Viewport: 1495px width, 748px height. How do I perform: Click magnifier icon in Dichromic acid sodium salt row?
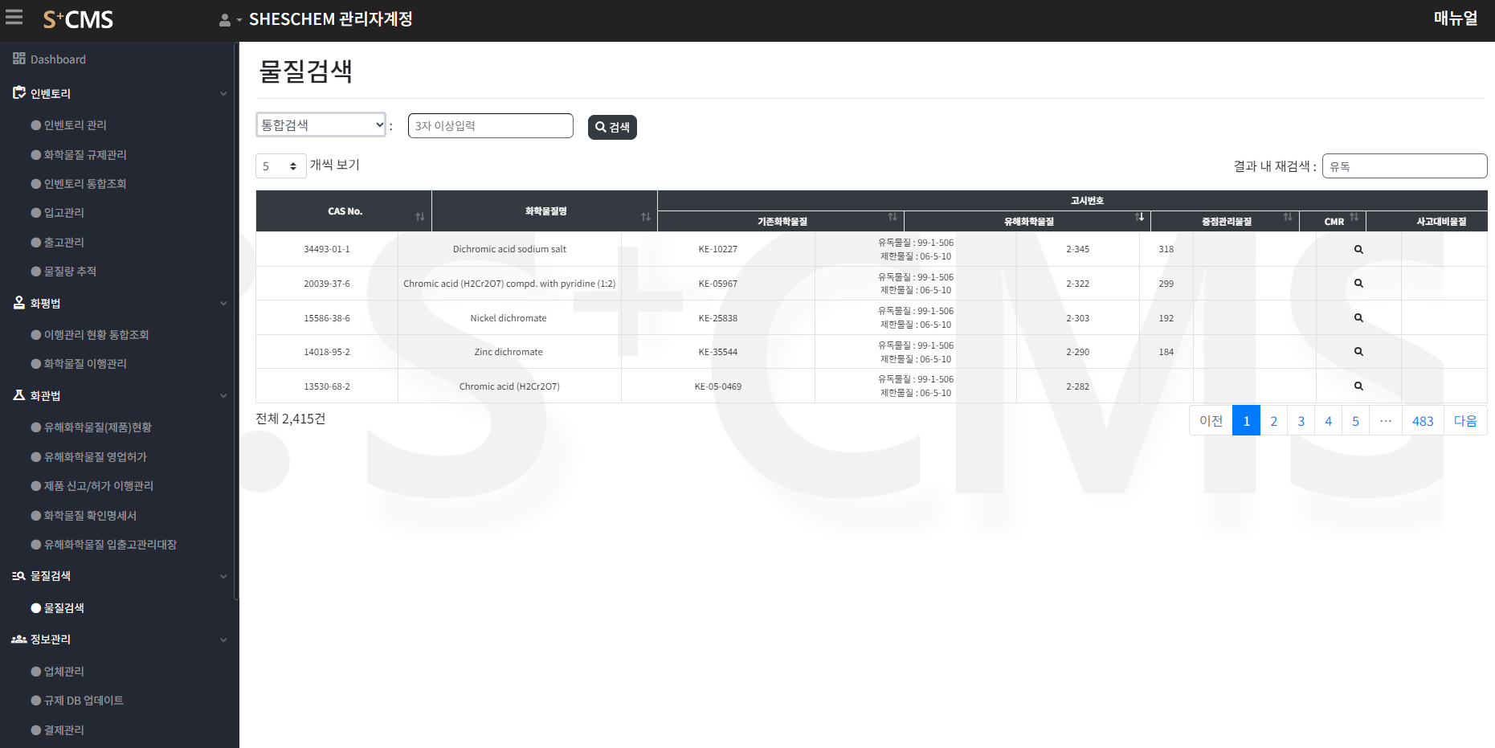click(x=1358, y=249)
